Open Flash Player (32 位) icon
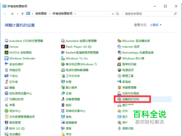This screenshot has height=136, width=182. [63, 47]
